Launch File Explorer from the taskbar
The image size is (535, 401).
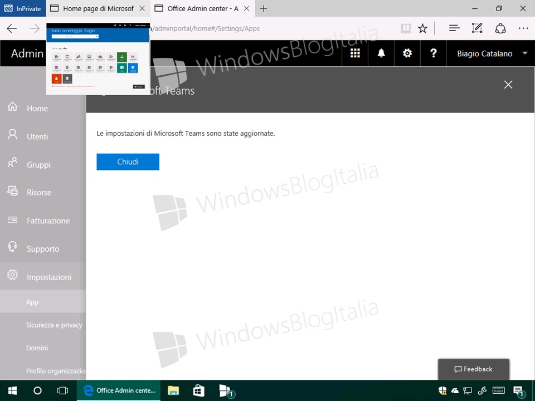pos(173,390)
